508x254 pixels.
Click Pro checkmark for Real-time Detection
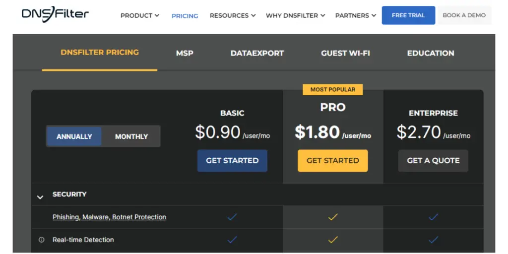coord(333,240)
